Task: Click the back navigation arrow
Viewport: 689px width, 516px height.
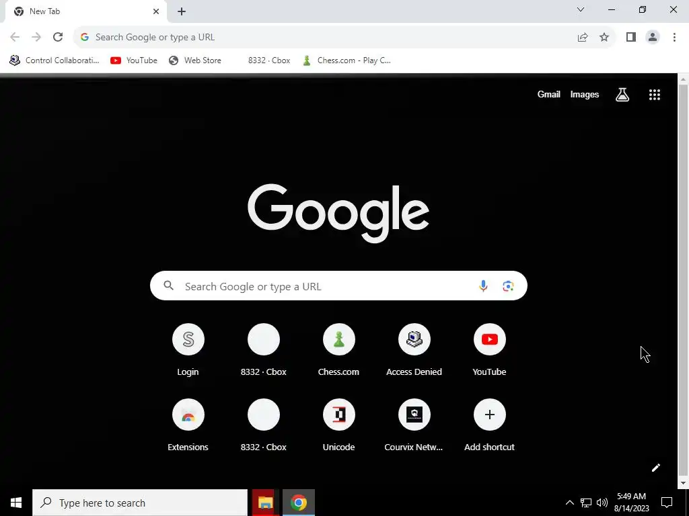Action: click(15, 37)
